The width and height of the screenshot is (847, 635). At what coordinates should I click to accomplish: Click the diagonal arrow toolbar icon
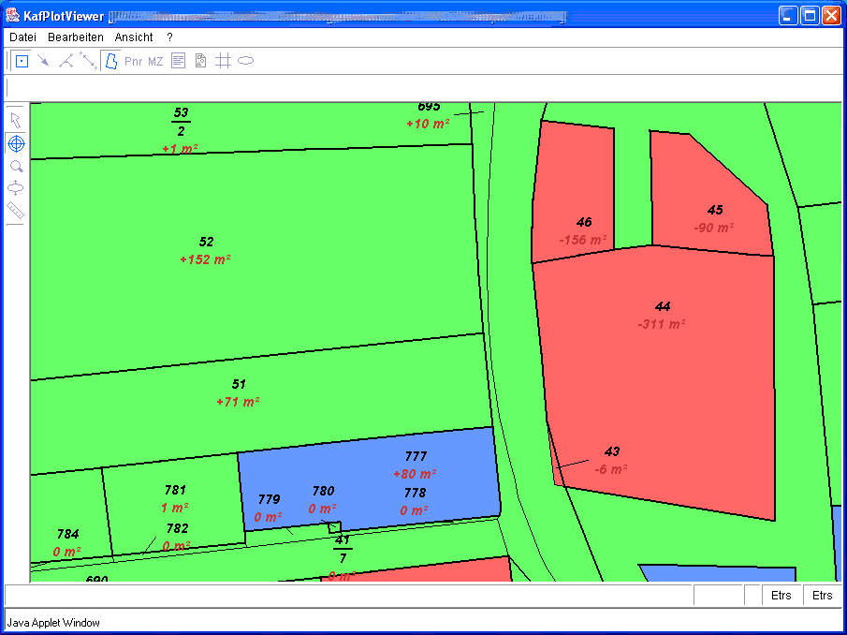coord(43,61)
